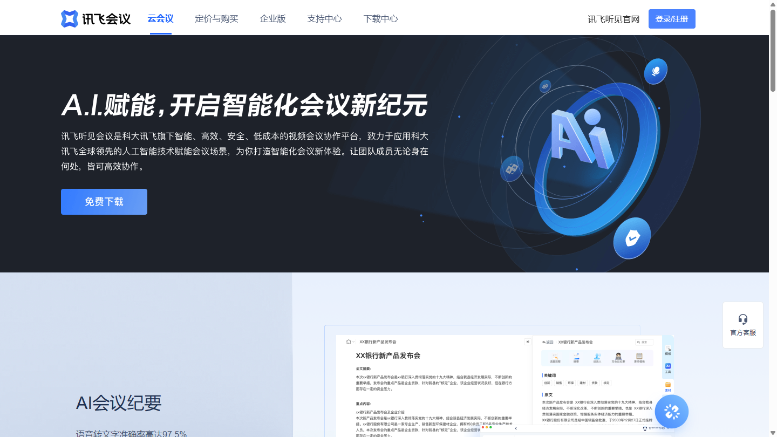Screen dimensions: 777x437
Task: Click the 核定 keyword tag
Action: point(606,383)
